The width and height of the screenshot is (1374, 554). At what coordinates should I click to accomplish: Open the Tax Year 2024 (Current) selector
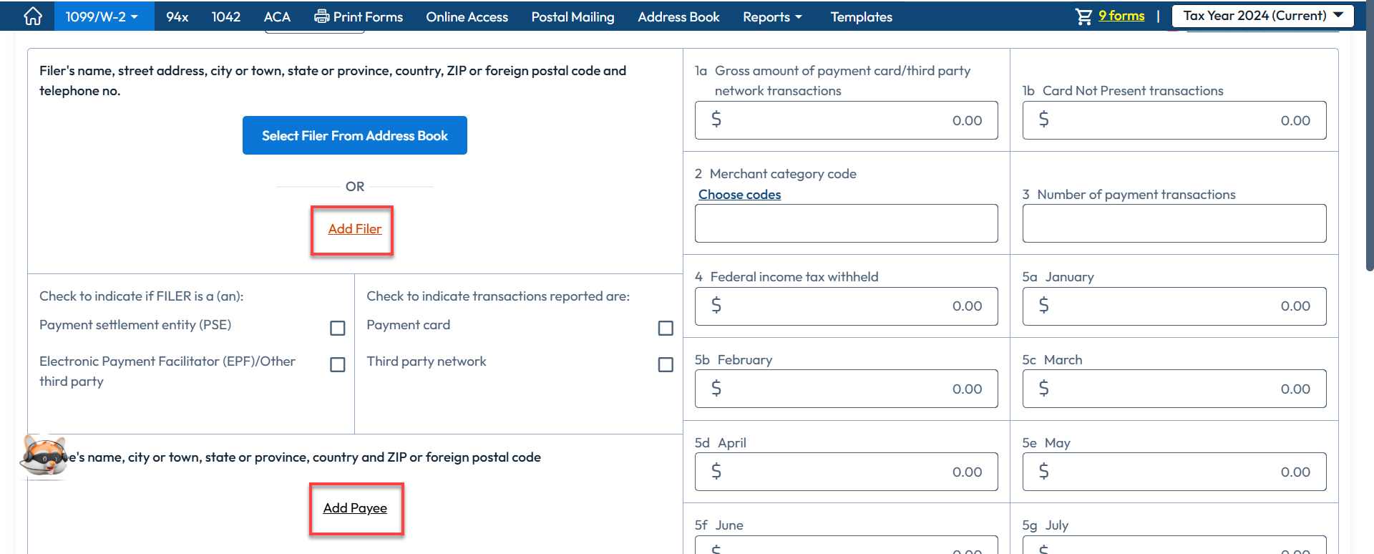[x=1263, y=16]
